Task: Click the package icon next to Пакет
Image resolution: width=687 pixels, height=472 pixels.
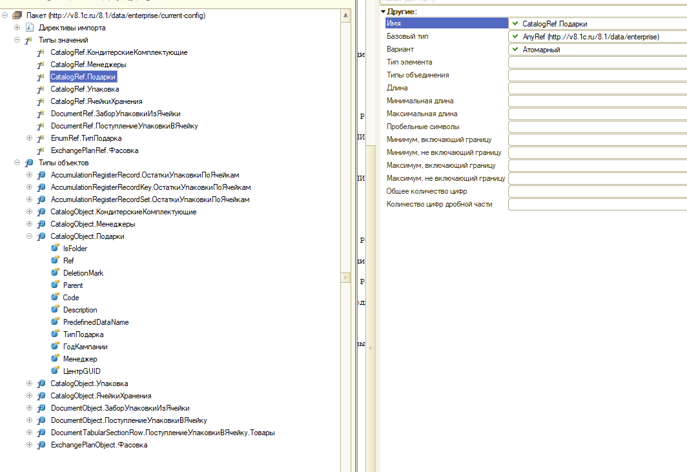Action: pyautogui.click(x=17, y=15)
